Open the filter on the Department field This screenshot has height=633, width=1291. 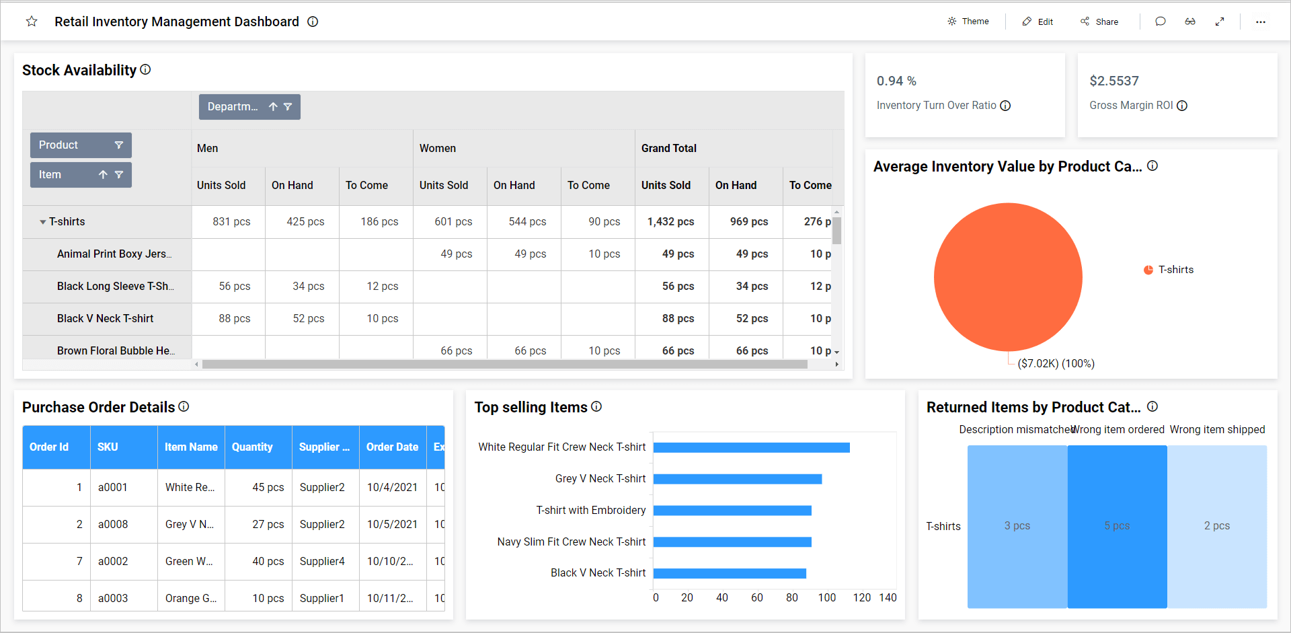coord(288,106)
